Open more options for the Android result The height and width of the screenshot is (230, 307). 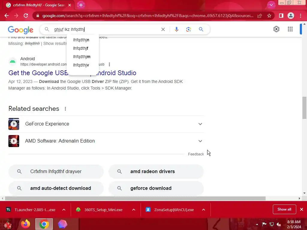click(109, 64)
